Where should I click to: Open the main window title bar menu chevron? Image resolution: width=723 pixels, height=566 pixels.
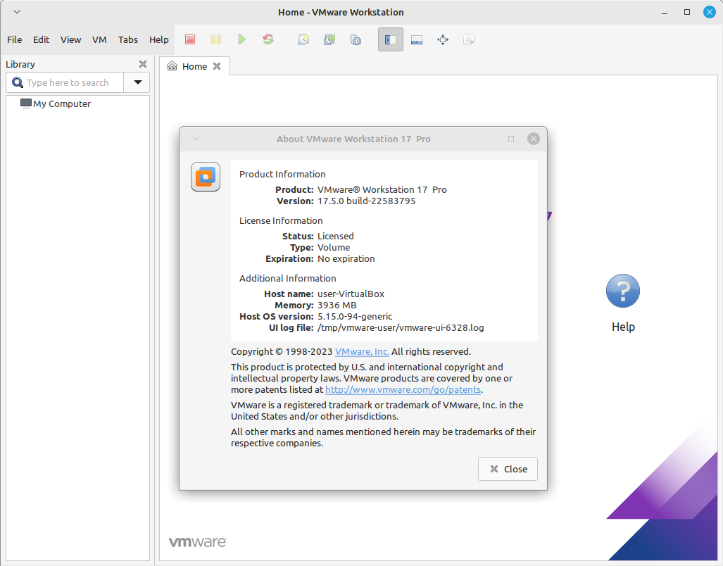(x=17, y=12)
